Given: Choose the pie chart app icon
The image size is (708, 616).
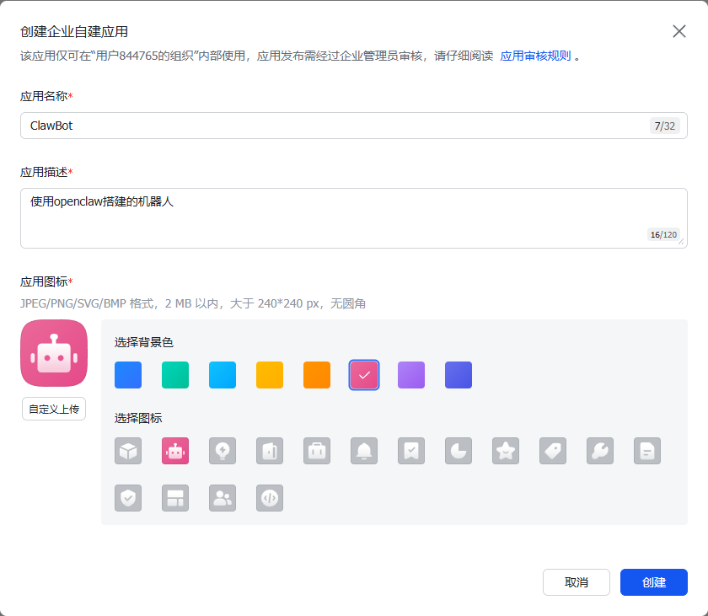Looking at the screenshot, I should (x=459, y=451).
